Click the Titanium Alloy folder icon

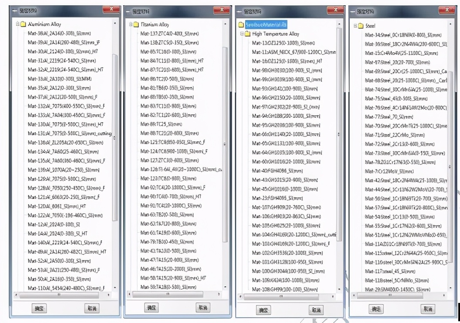pos(136,24)
